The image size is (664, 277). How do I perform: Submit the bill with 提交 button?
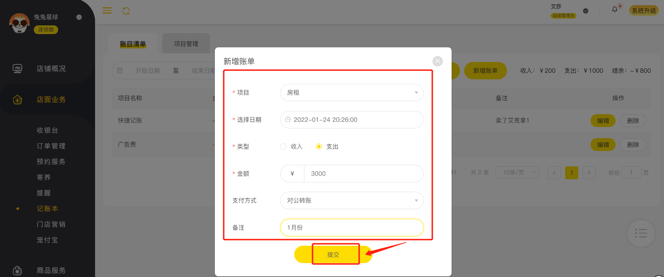point(333,254)
